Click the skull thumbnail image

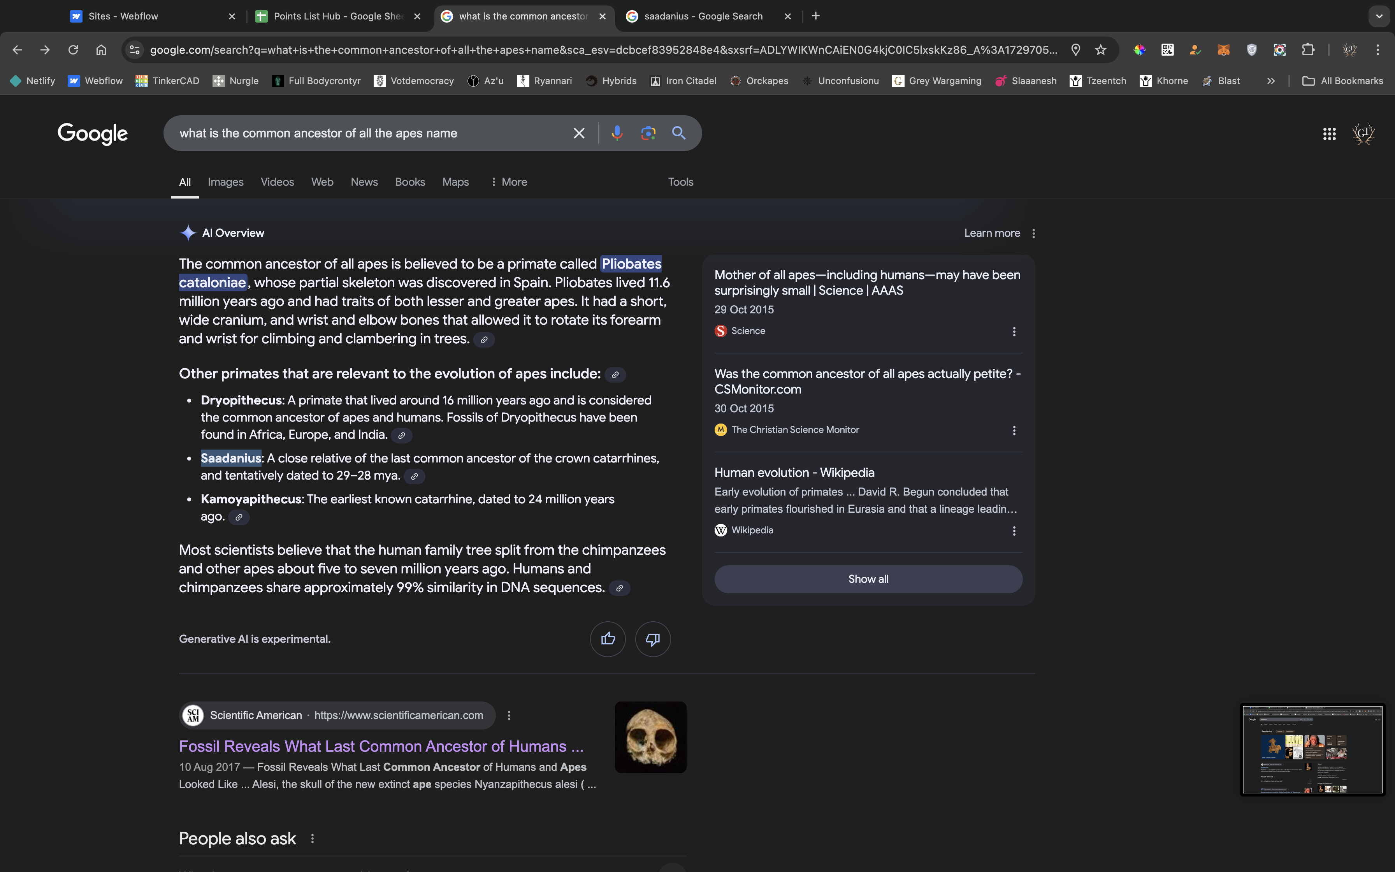pyautogui.click(x=650, y=737)
